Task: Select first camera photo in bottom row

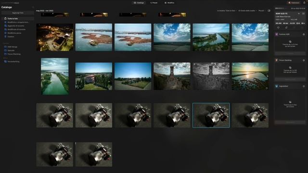Action: point(55,154)
